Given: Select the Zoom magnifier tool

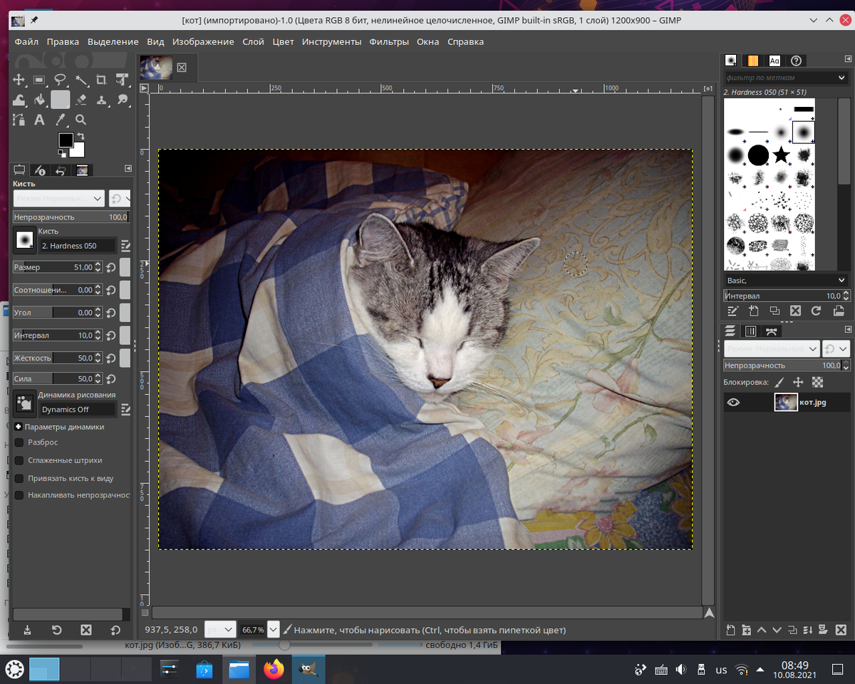Looking at the screenshot, I should coord(81,120).
